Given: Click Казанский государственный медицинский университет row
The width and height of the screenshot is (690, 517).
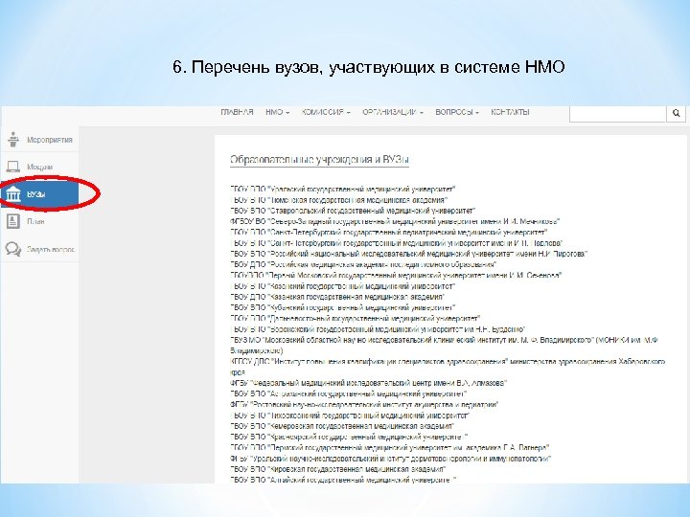Looking at the screenshot, I should [x=342, y=286].
